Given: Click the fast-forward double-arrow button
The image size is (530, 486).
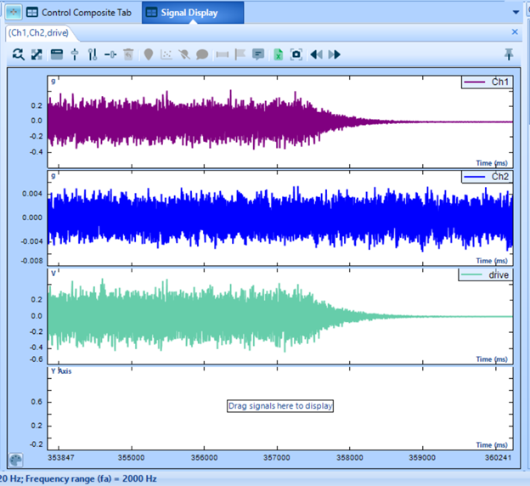Looking at the screenshot, I should click(x=335, y=54).
